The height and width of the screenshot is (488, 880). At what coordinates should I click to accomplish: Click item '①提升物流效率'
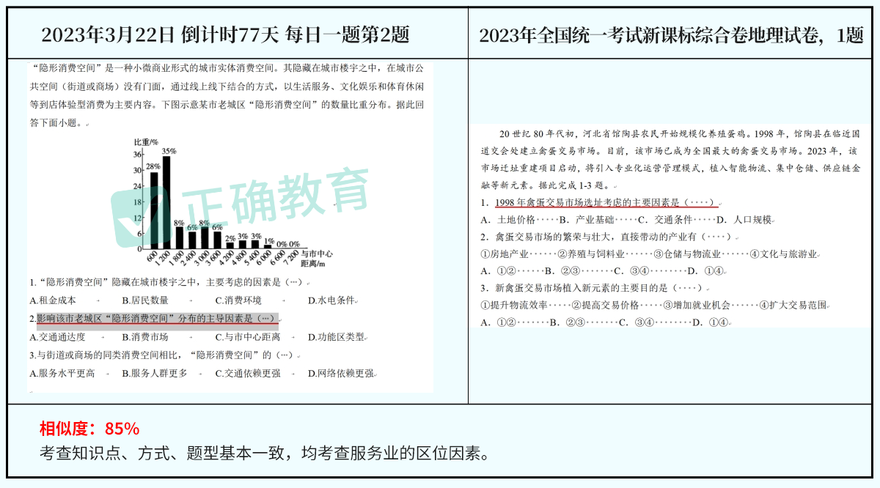pyautogui.click(x=514, y=306)
